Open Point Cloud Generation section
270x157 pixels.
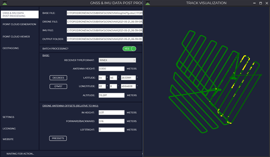[x=19, y=25]
